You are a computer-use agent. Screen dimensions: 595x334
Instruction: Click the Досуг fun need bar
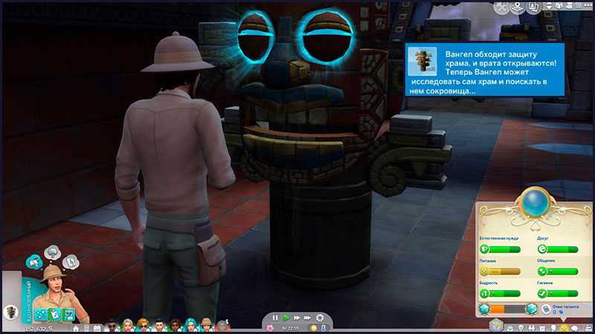click(x=558, y=249)
